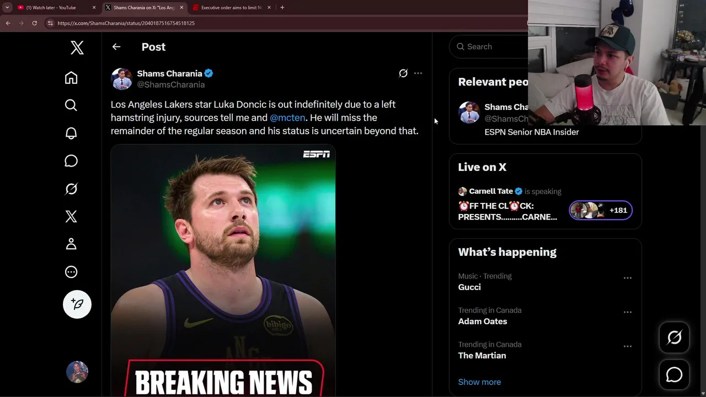The height and width of the screenshot is (397, 706).
Task: Click the browser Forward button
Action: click(21, 23)
